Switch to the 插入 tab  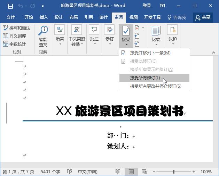point(44,17)
